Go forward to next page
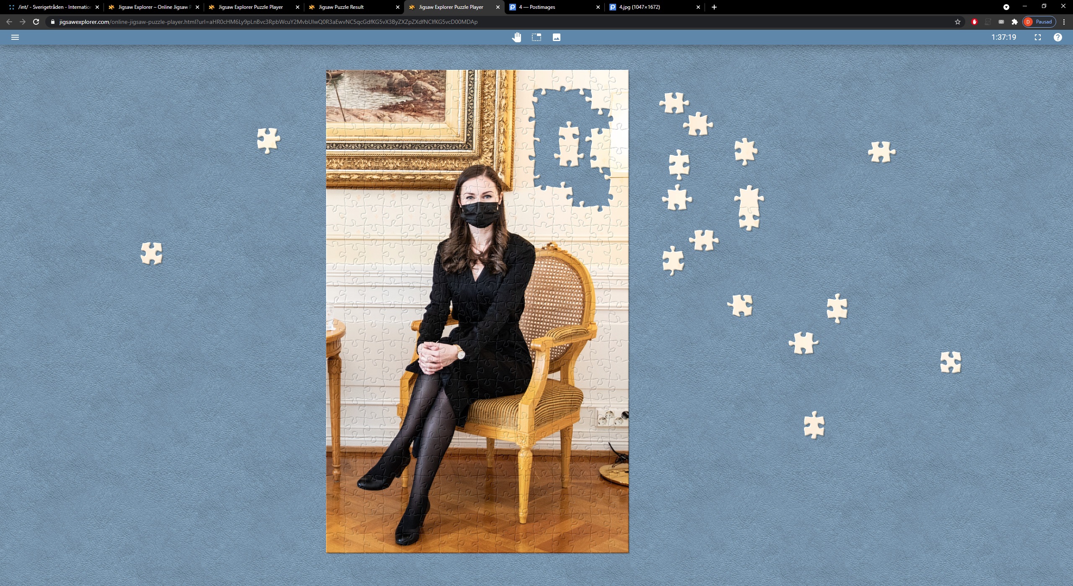Image resolution: width=1073 pixels, height=586 pixels. click(x=23, y=22)
